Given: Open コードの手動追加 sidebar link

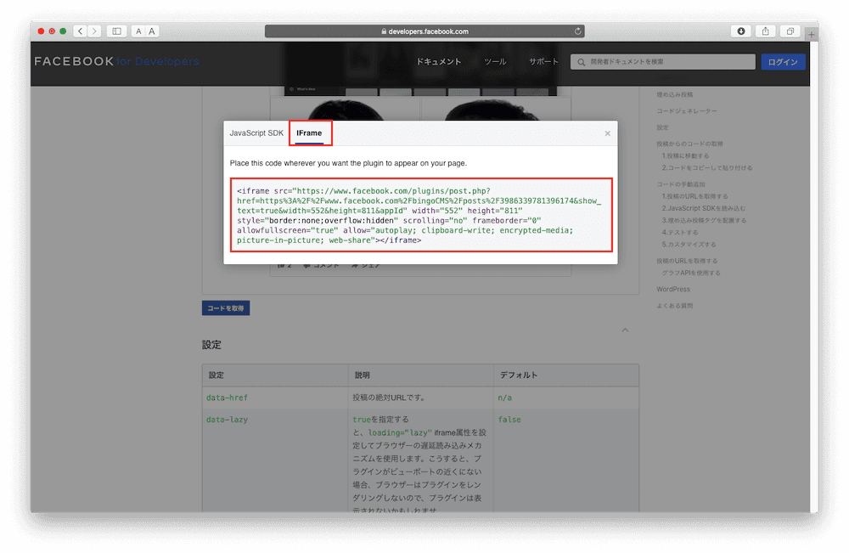Looking at the screenshot, I should 681,184.
